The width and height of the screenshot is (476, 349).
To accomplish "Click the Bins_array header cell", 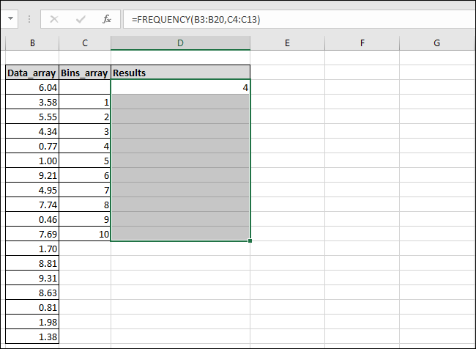I will coord(85,73).
